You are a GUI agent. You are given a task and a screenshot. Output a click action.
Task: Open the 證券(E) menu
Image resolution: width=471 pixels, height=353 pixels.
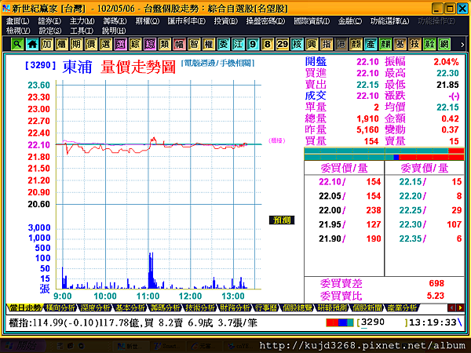(49, 21)
